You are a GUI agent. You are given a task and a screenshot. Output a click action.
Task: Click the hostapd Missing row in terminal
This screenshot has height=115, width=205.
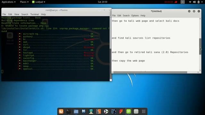(56, 53)
